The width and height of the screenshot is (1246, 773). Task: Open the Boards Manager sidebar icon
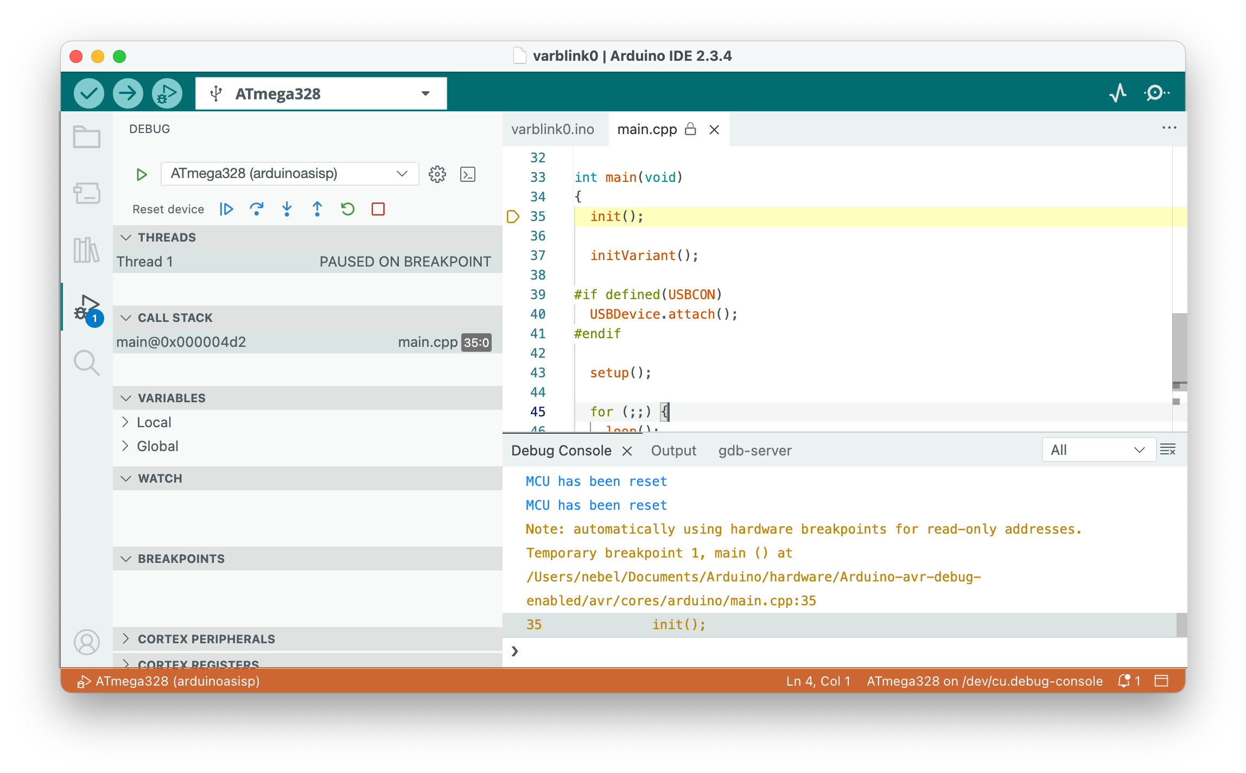(x=87, y=193)
